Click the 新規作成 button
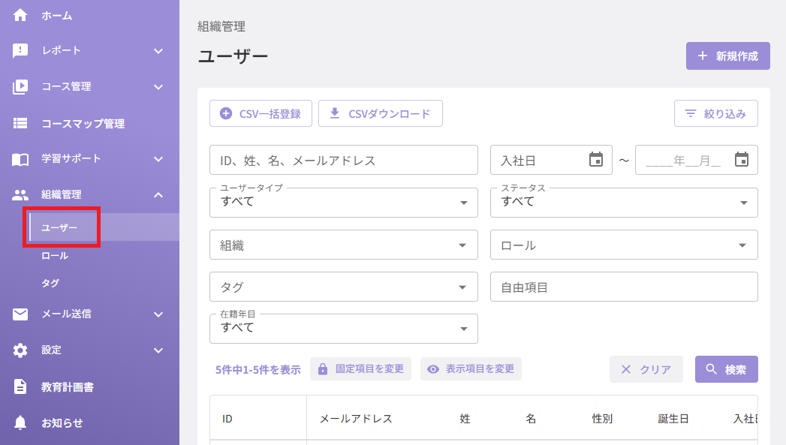 click(x=728, y=56)
